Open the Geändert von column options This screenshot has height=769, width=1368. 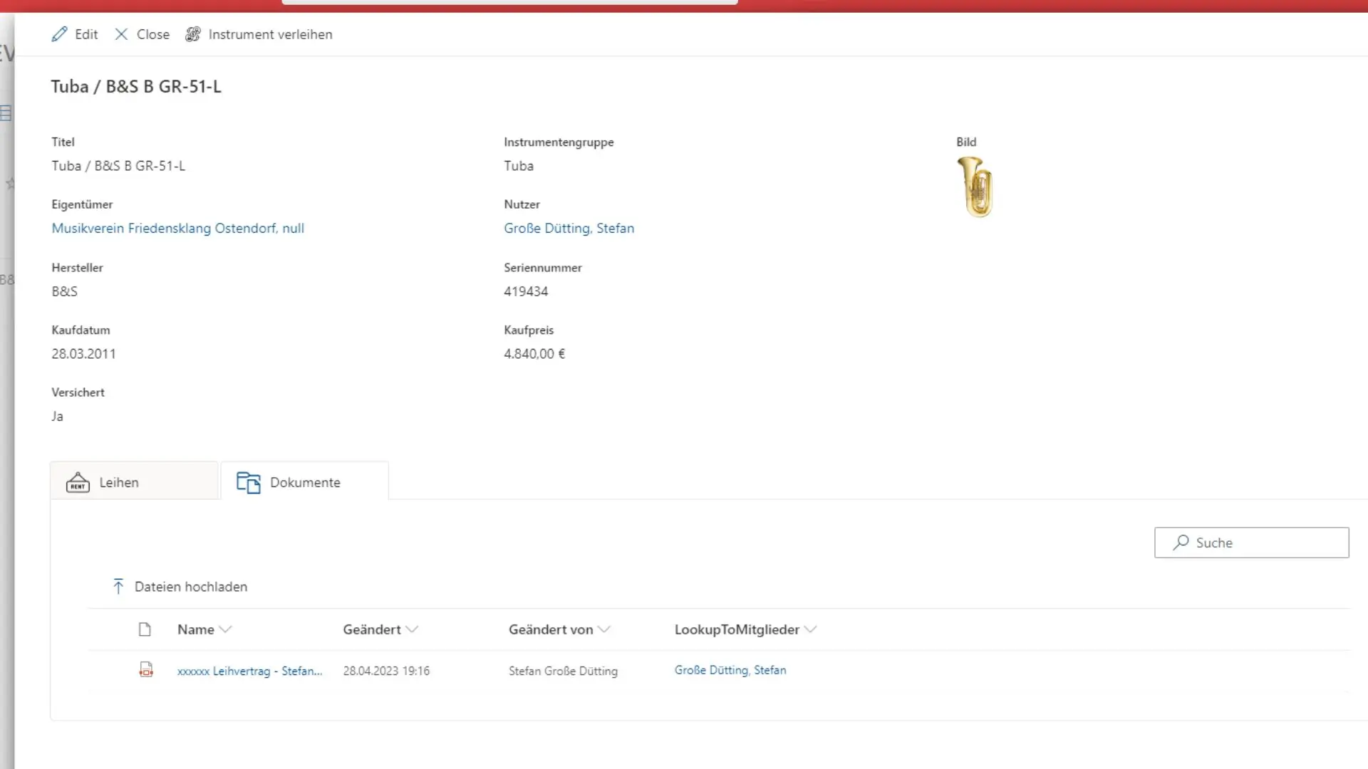point(605,629)
